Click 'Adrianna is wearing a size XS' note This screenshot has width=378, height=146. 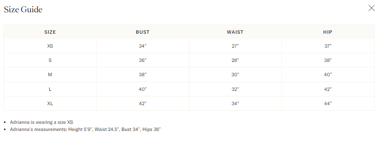pos(41,122)
